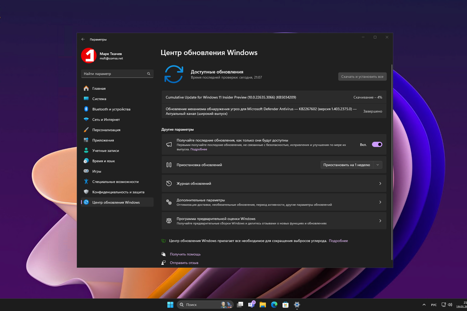Click the shield icon for Конфиденциальность и защита
The width and height of the screenshot is (467, 311).
[x=86, y=192]
